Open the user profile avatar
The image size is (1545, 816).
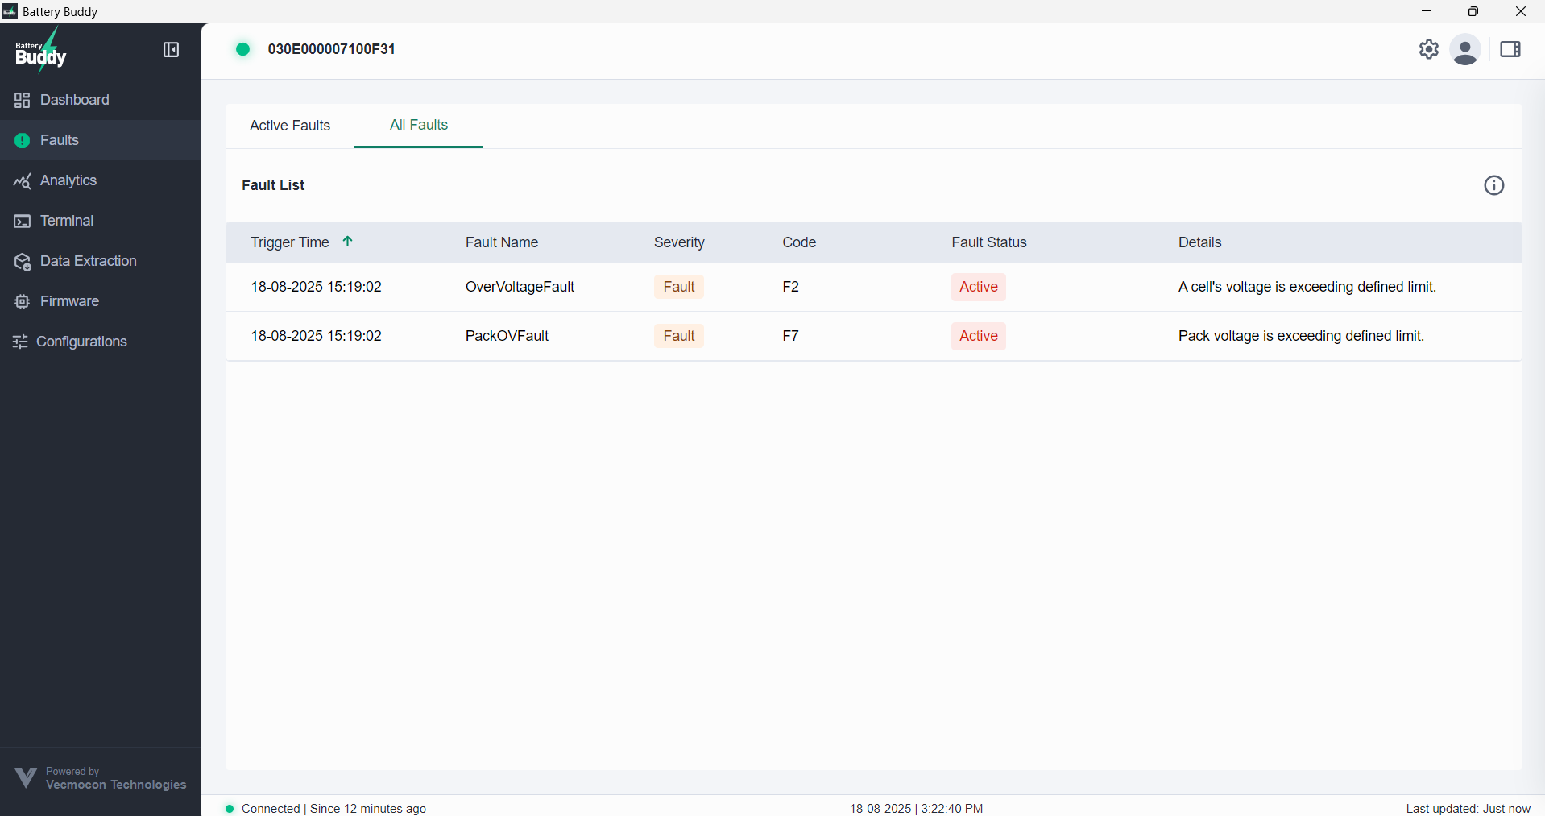point(1464,50)
